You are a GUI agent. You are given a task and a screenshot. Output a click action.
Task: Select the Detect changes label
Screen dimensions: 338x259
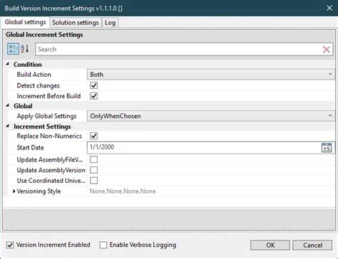tap(38, 85)
